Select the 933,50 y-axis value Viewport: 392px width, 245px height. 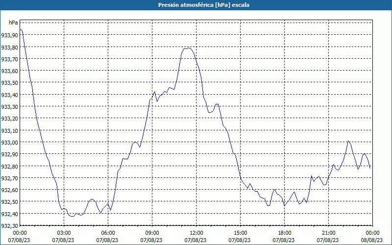[x=10, y=83]
